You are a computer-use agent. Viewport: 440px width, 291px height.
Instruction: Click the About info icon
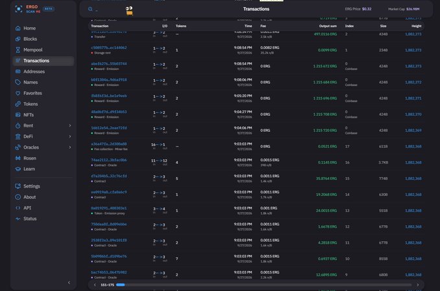(x=18, y=197)
